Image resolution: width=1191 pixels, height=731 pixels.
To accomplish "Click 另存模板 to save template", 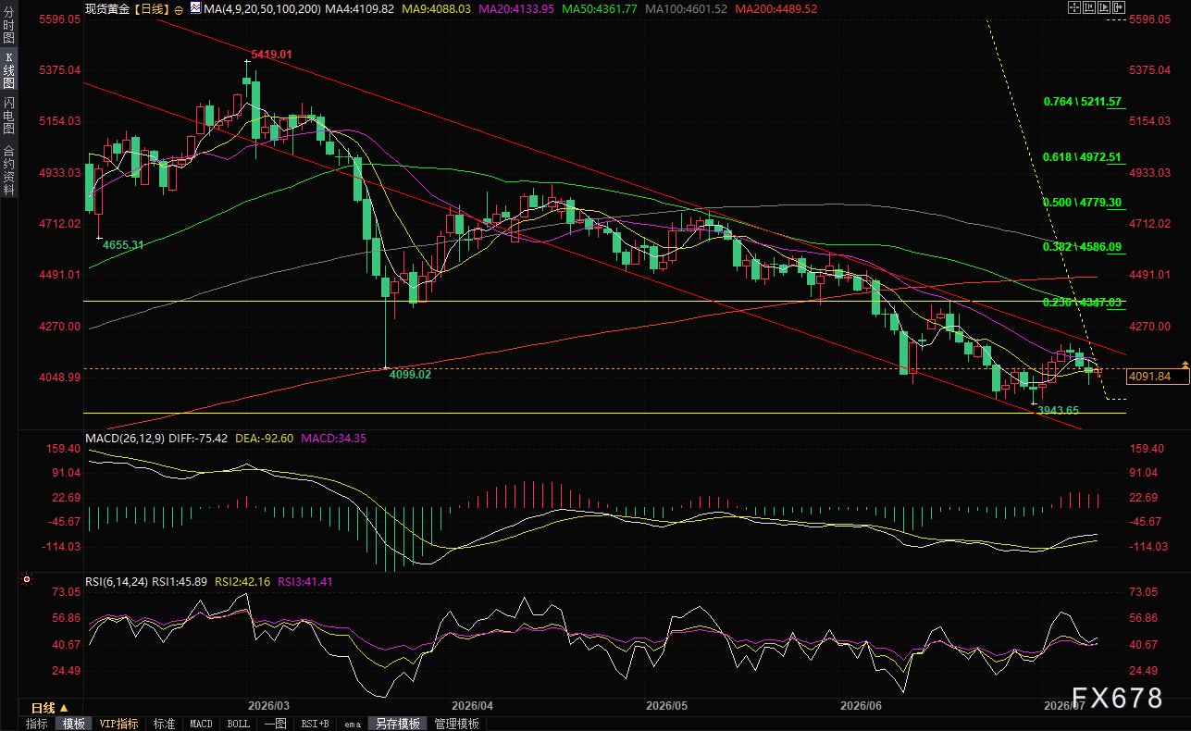I will pyautogui.click(x=397, y=724).
